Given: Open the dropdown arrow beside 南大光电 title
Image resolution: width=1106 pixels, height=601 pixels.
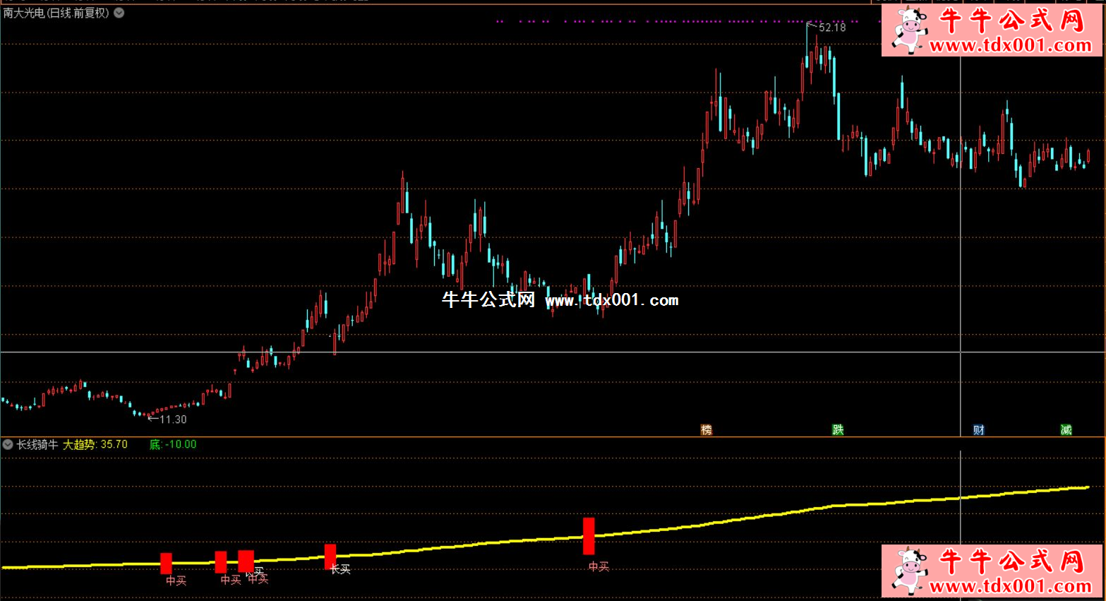Looking at the screenshot, I should click(x=119, y=13).
